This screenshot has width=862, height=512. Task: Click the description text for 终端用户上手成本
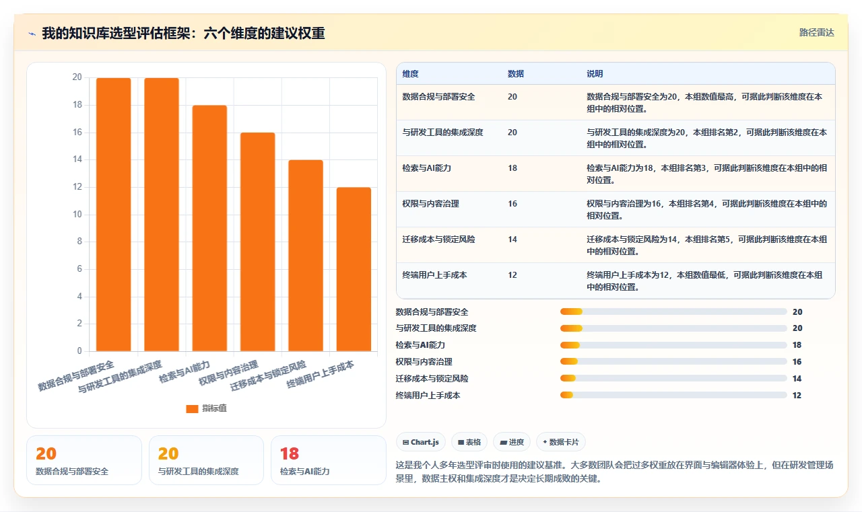tap(704, 281)
